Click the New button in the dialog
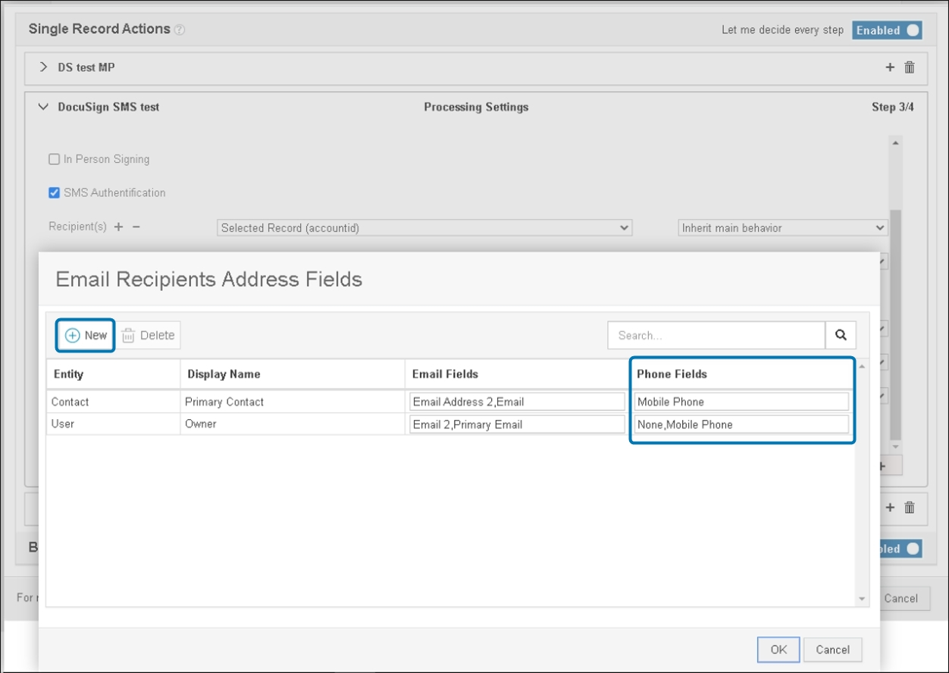 point(85,335)
